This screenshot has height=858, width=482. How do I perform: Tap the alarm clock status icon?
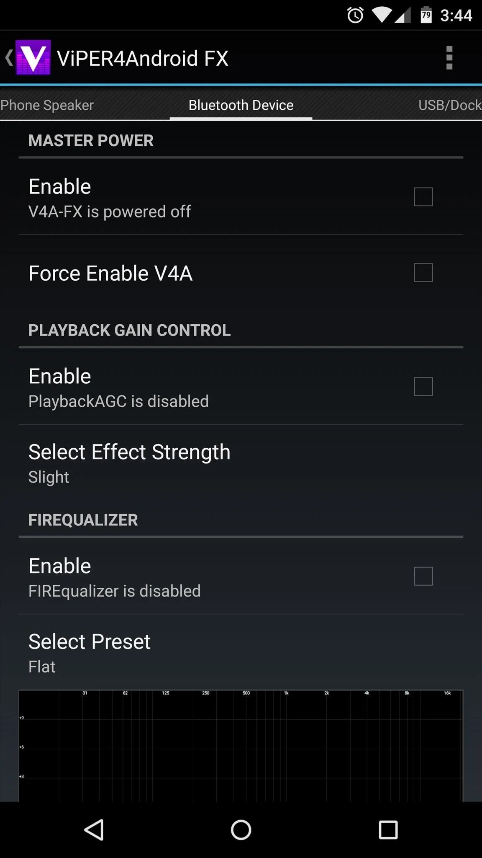[355, 16]
